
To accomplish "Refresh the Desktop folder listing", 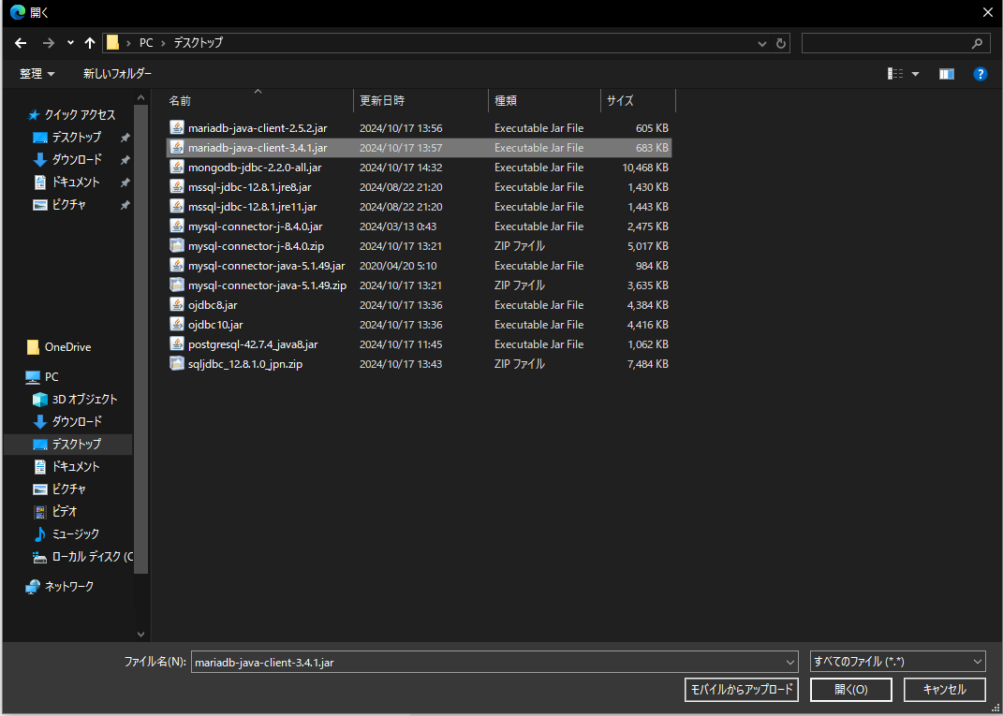I will [x=780, y=43].
